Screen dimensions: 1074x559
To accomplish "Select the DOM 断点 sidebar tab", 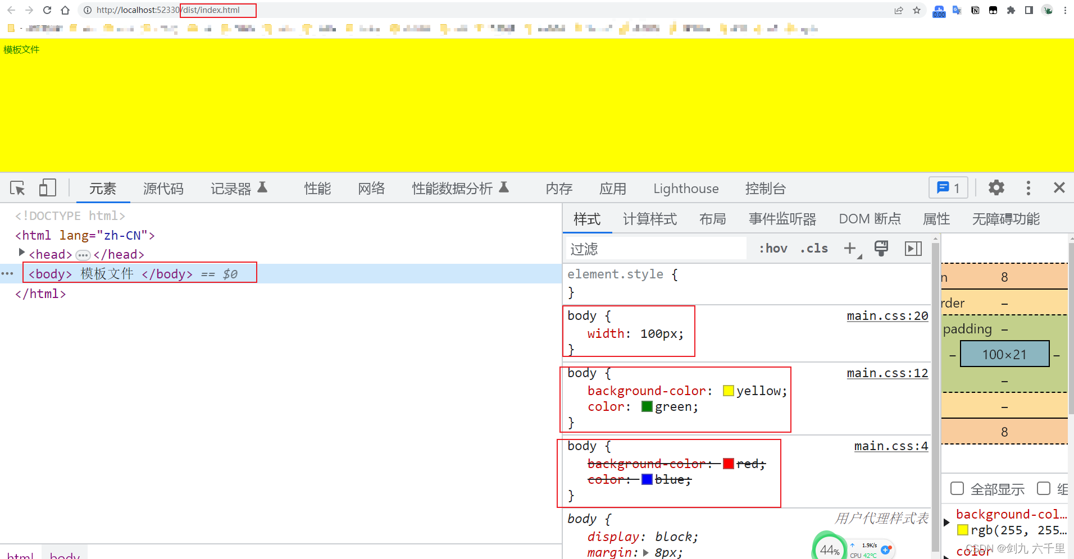I will pyautogui.click(x=870, y=219).
